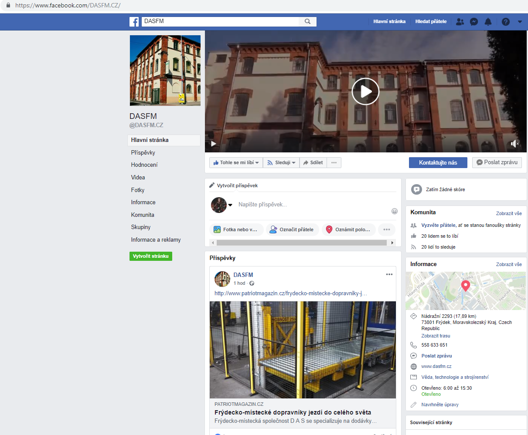The width and height of the screenshot is (528, 435).
Task: Click the left arrow of the composer scrollbar
Action: [213, 243]
